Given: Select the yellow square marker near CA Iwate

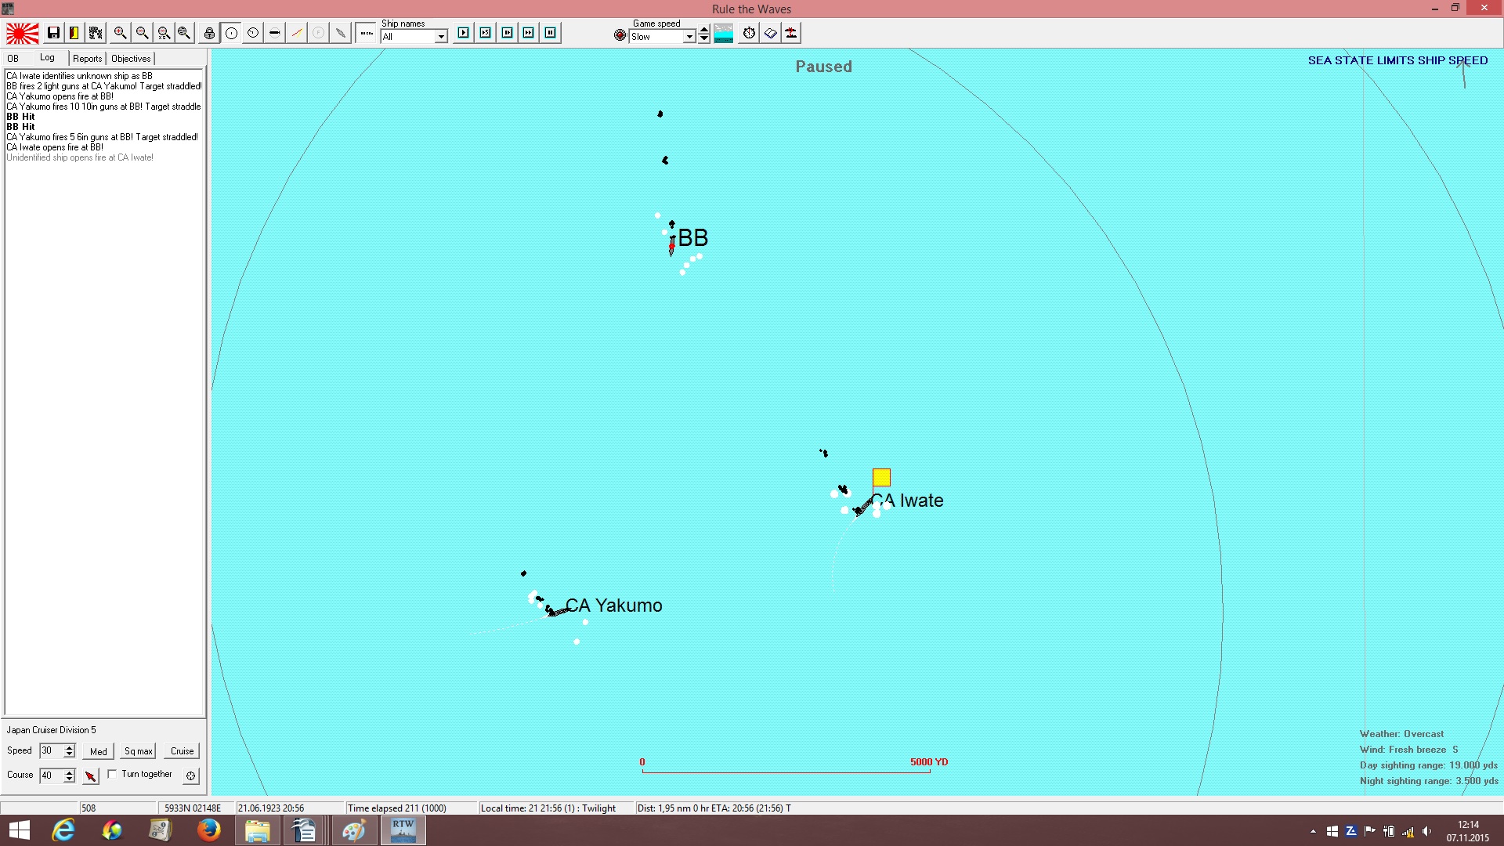Looking at the screenshot, I should coord(881,478).
